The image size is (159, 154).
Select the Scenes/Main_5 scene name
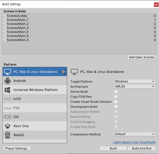pos(18,32)
